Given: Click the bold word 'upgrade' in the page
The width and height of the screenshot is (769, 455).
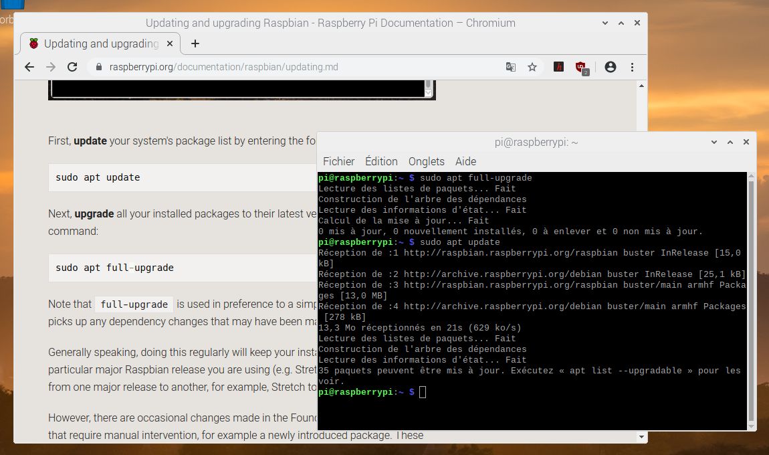Looking at the screenshot, I should point(94,214).
